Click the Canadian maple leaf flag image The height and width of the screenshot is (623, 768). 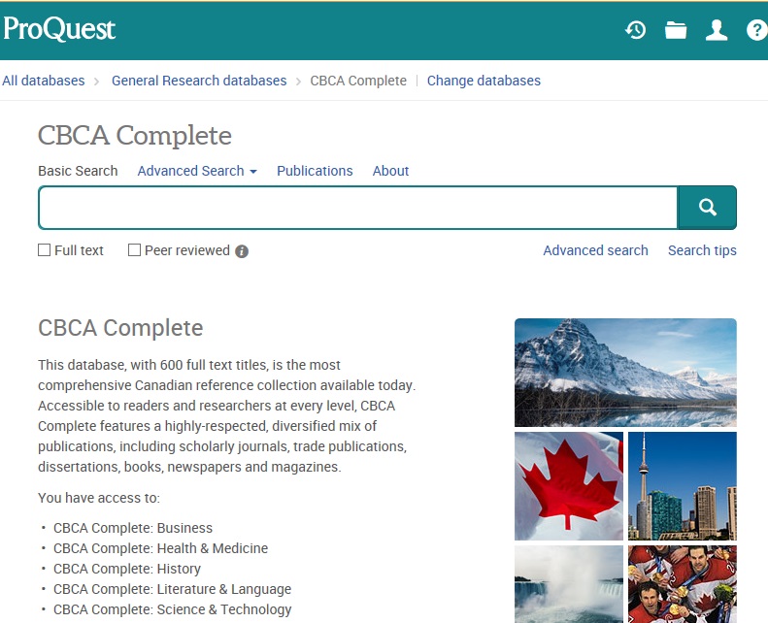coord(569,486)
